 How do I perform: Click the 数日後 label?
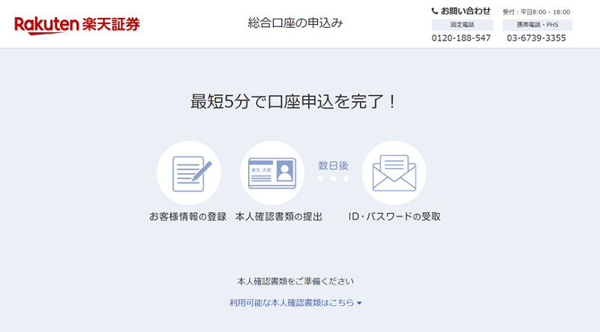(x=333, y=166)
